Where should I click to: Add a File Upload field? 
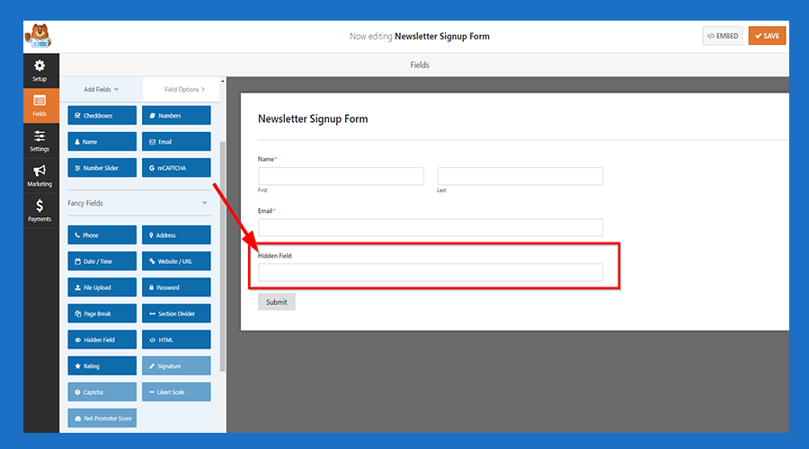click(102, 287)
